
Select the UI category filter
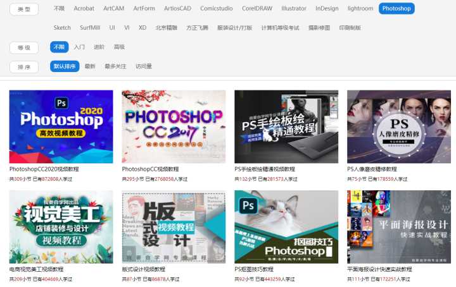tap(112, 28)
